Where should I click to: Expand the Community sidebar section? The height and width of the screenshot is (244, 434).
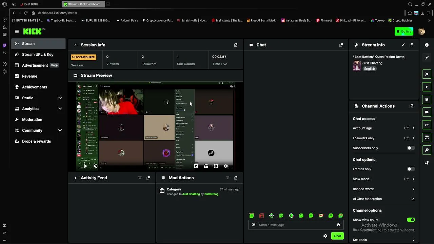click(38, 130)
